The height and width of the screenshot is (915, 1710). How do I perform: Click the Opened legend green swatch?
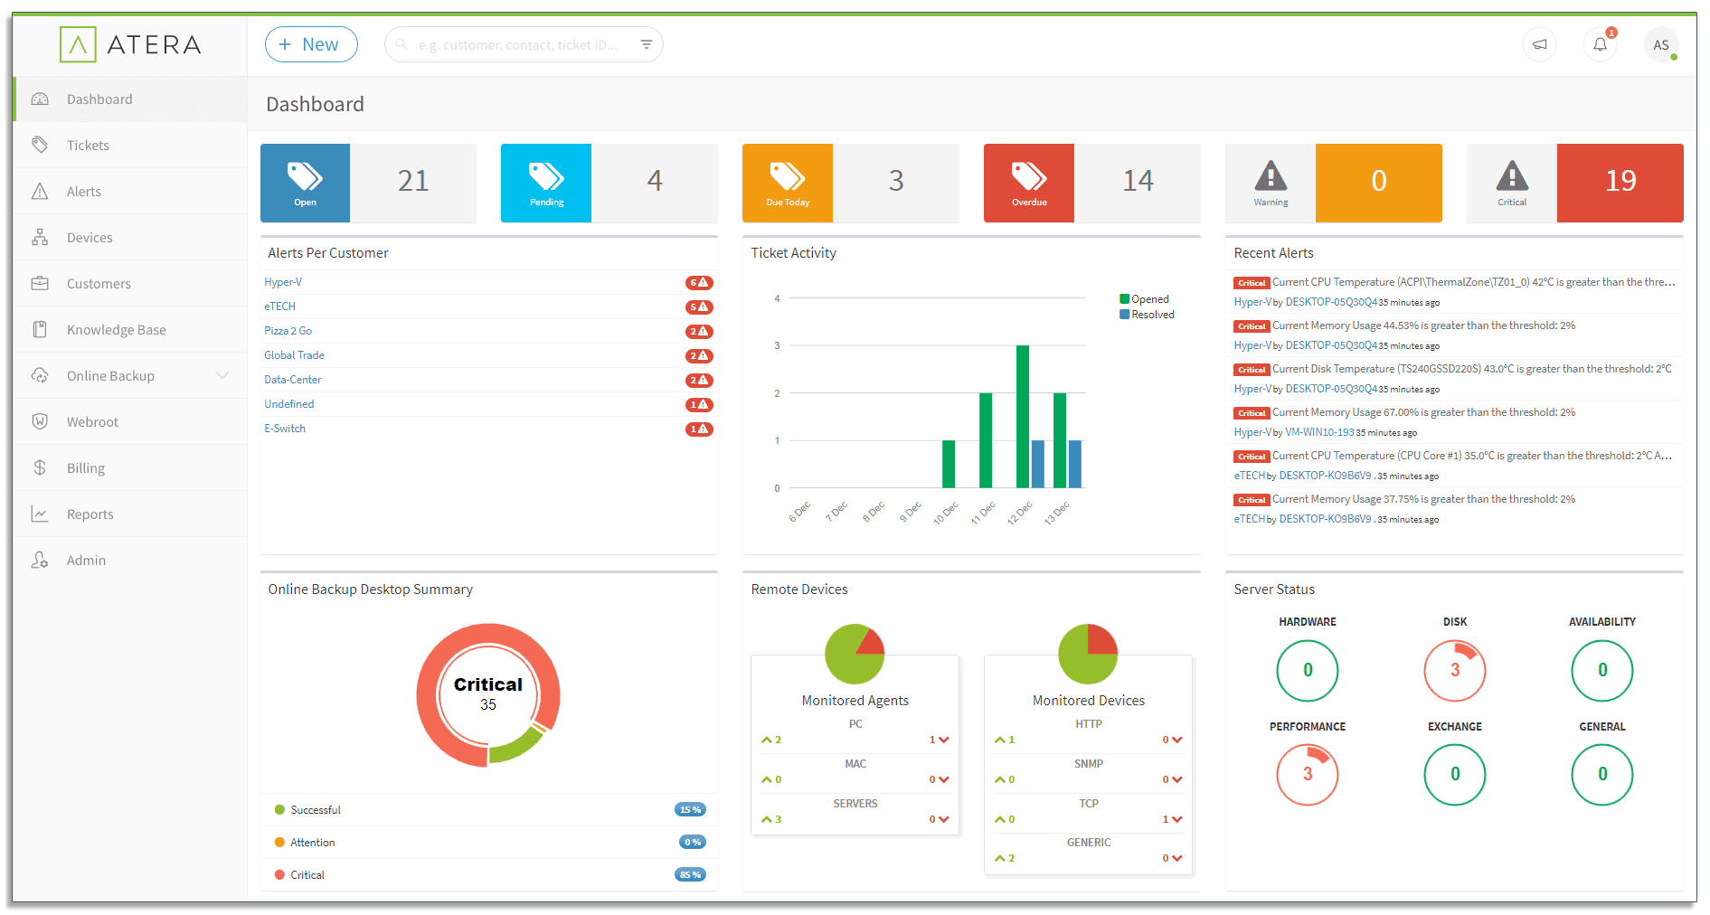click(1124, 299)
